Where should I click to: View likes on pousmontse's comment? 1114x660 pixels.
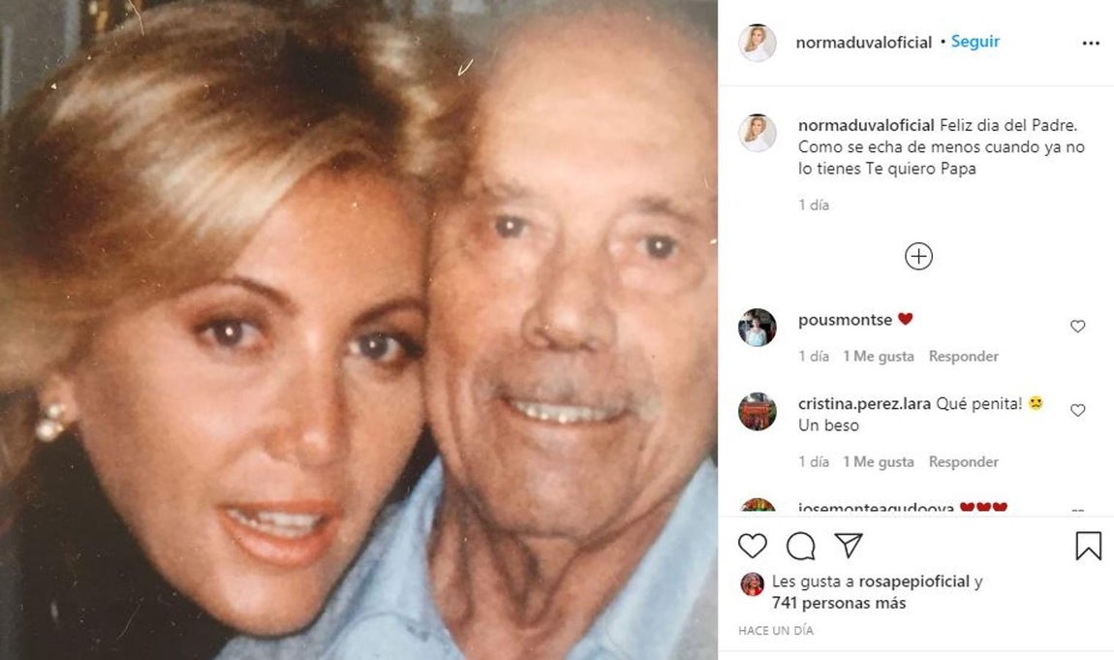point(879,356)
